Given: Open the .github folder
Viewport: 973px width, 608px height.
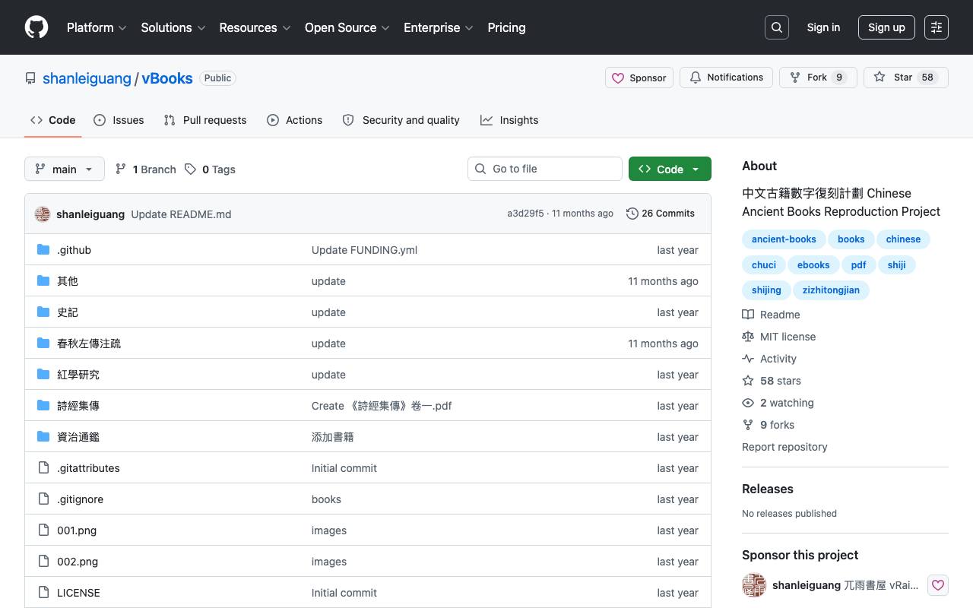Looking at the screenshot, I should (x=74, y=250).
